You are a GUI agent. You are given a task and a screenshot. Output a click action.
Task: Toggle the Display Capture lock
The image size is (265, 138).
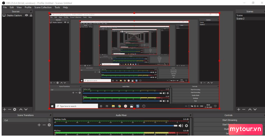[x=31, y=15]
